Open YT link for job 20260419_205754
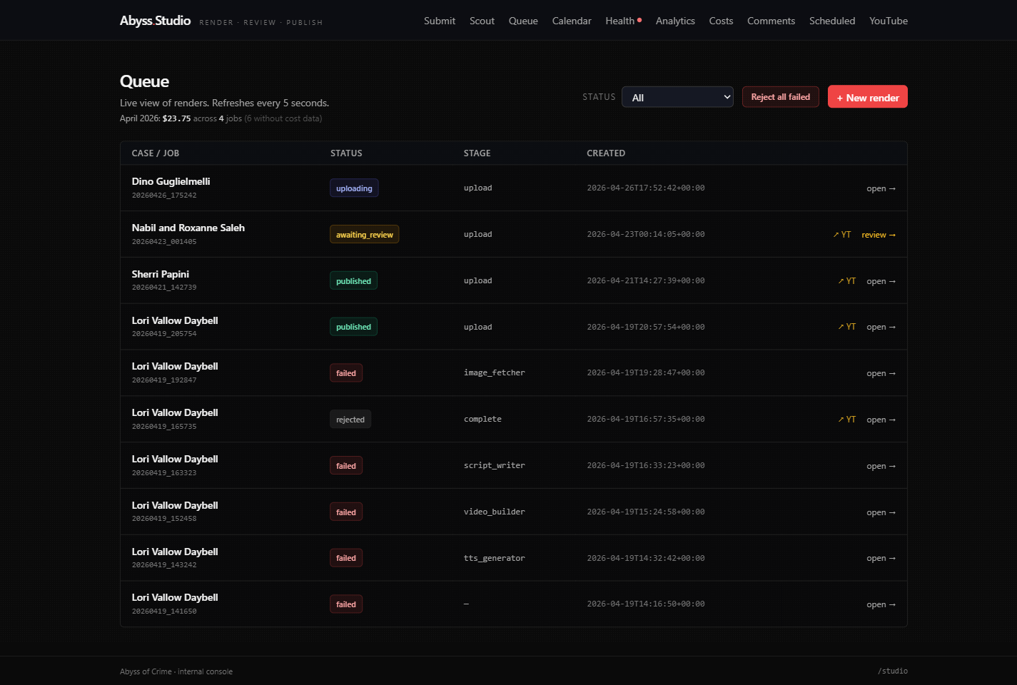The image size is (1017, 685). 847,327
